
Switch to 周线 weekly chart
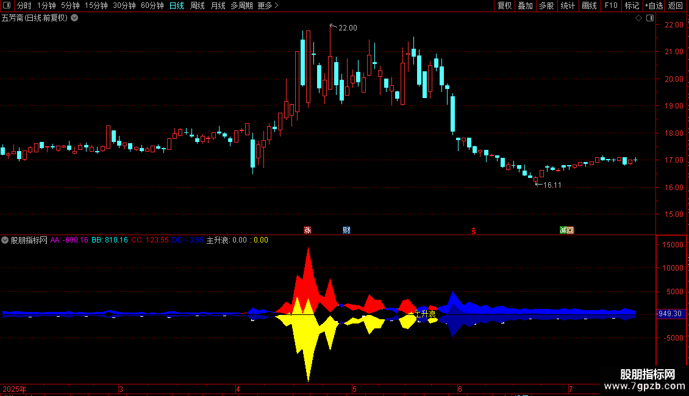point(198,5)
